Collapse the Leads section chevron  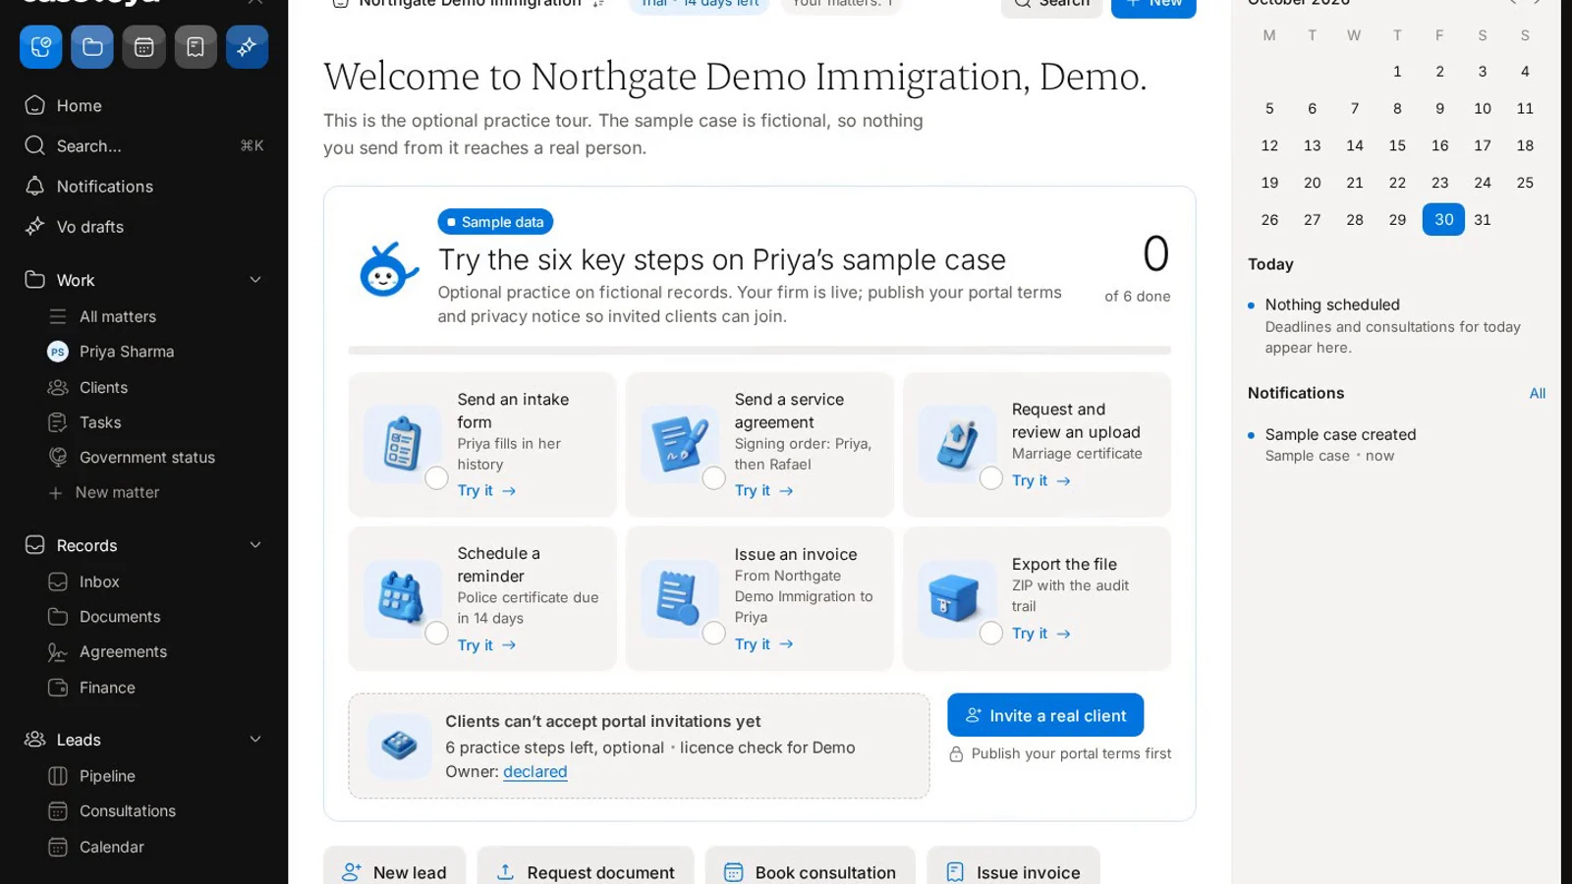255,740
